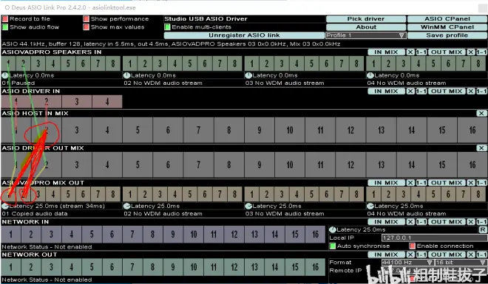Click Unregister ASIO link button

click(244, 35)
